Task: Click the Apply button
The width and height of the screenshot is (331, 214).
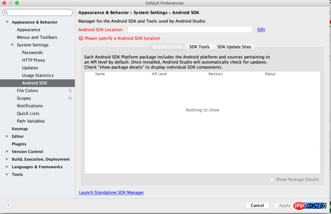Action: coord(285,206)
